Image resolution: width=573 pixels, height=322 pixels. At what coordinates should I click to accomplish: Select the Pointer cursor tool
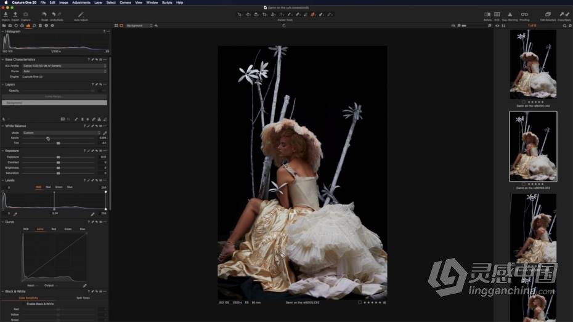[x=240, y=15]
